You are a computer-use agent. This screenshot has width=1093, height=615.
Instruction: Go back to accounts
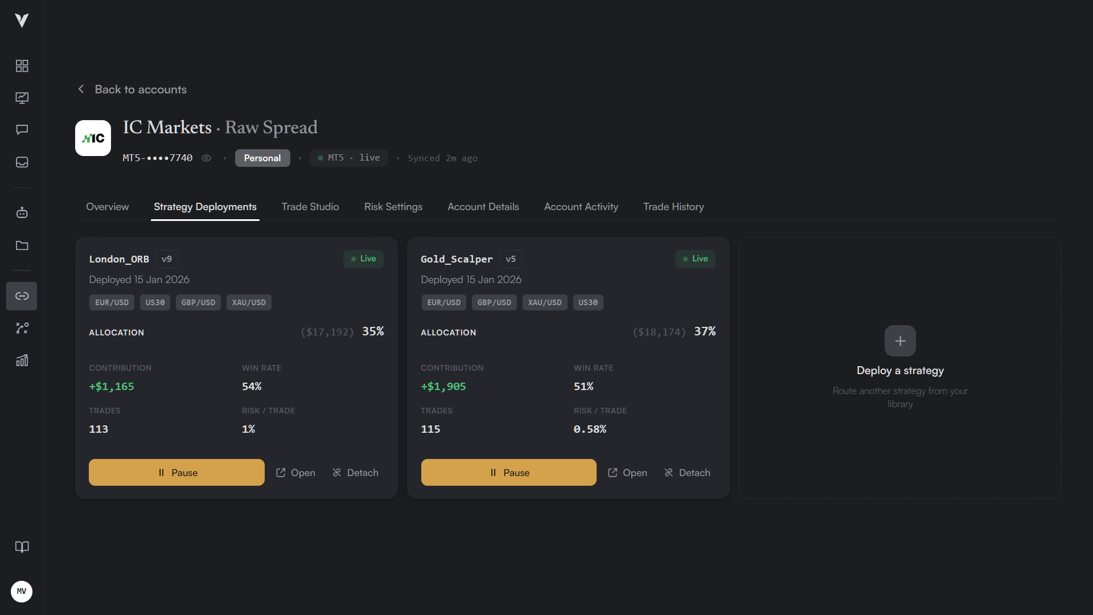tap(132, 89)
